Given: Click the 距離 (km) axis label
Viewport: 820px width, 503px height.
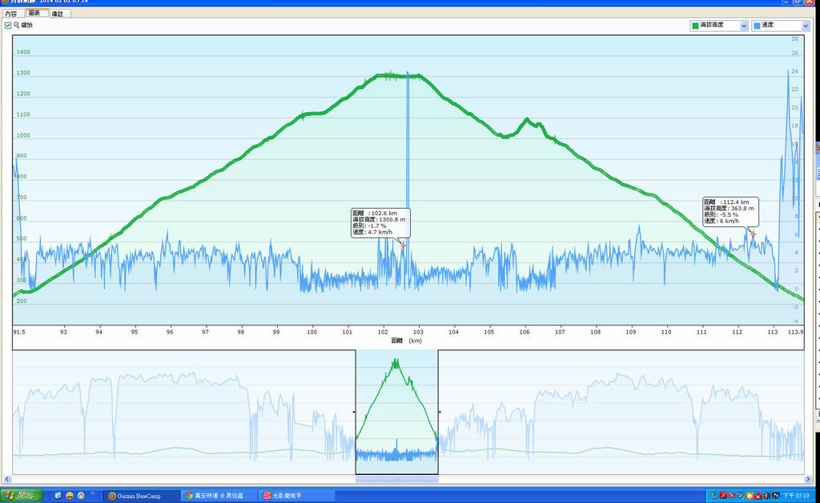Looking at the screenshot, I should (x=407, y=341).
